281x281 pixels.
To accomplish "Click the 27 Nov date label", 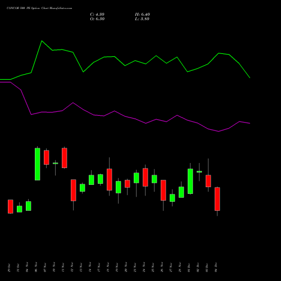I will pos(171,267).
